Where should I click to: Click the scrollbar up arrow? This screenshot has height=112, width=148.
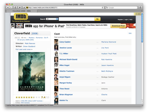(x=142, y=101)
